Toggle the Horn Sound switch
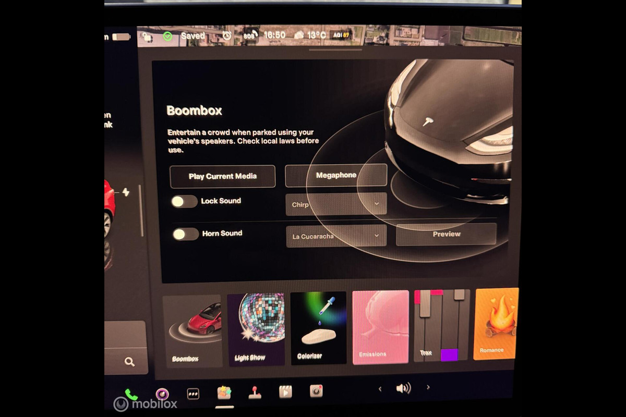The image size is (626, 417). [x=186, y=234]
